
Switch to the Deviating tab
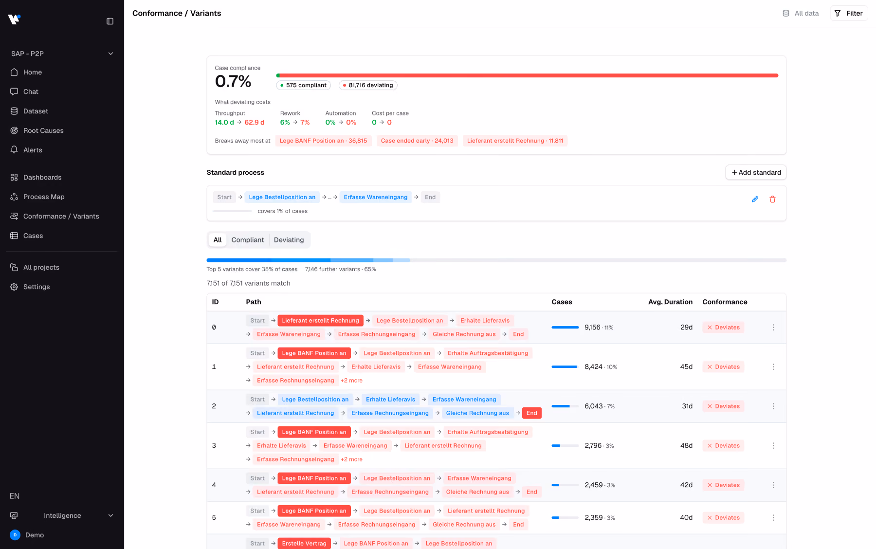point(289,240)
